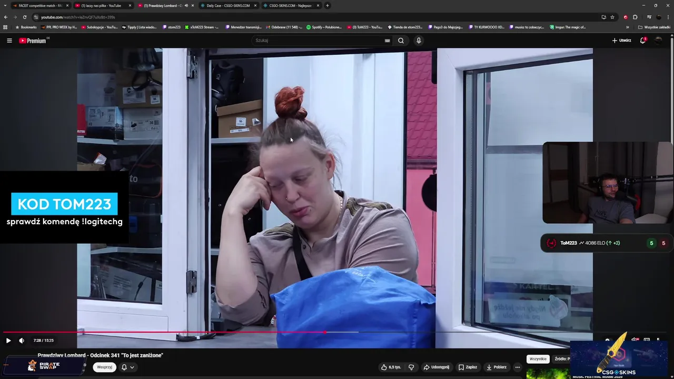The width and height of the screenshot is (674, 379).
Task: Go back in browser history
Action: (6, 17)
